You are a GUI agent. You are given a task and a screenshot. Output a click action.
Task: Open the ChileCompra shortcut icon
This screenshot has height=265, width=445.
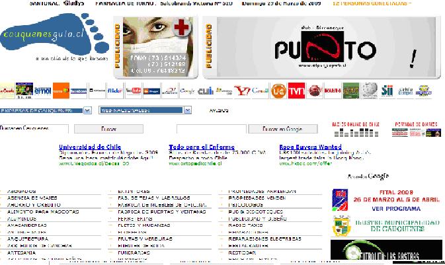point(405,91)
